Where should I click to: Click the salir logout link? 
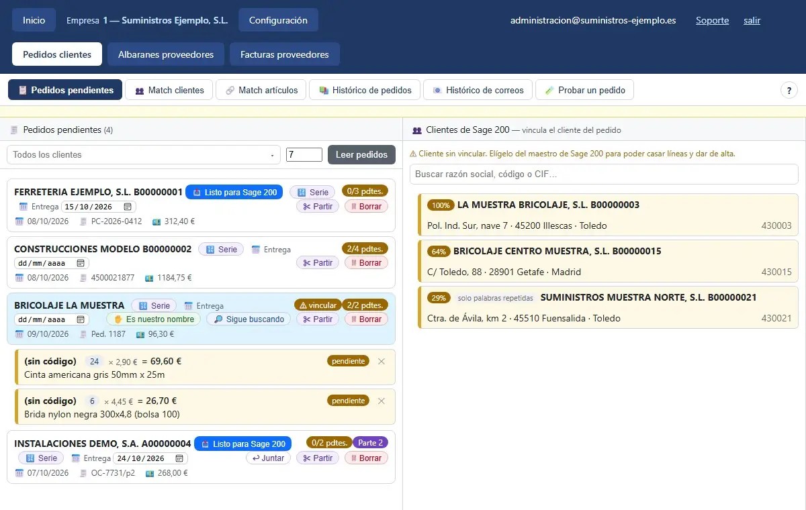click(x=752, y=20)
